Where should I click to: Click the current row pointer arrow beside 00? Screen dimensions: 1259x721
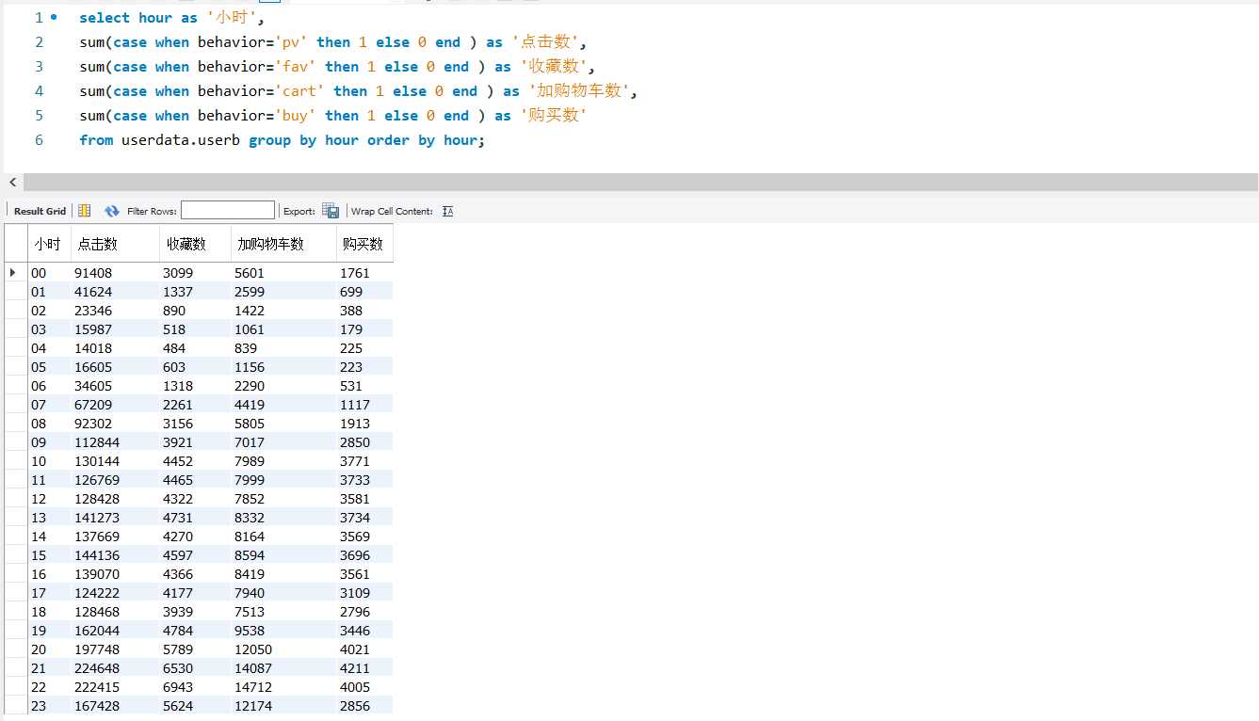point(13,273)
